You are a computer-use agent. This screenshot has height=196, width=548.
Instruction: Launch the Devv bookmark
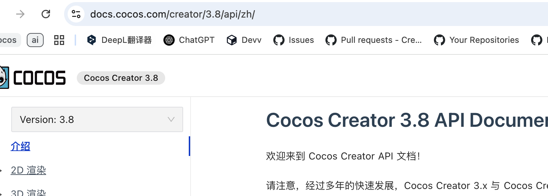[x=244, y=40]
